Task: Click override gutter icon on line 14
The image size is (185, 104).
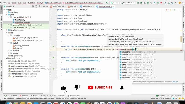Action: click(53, 46)
